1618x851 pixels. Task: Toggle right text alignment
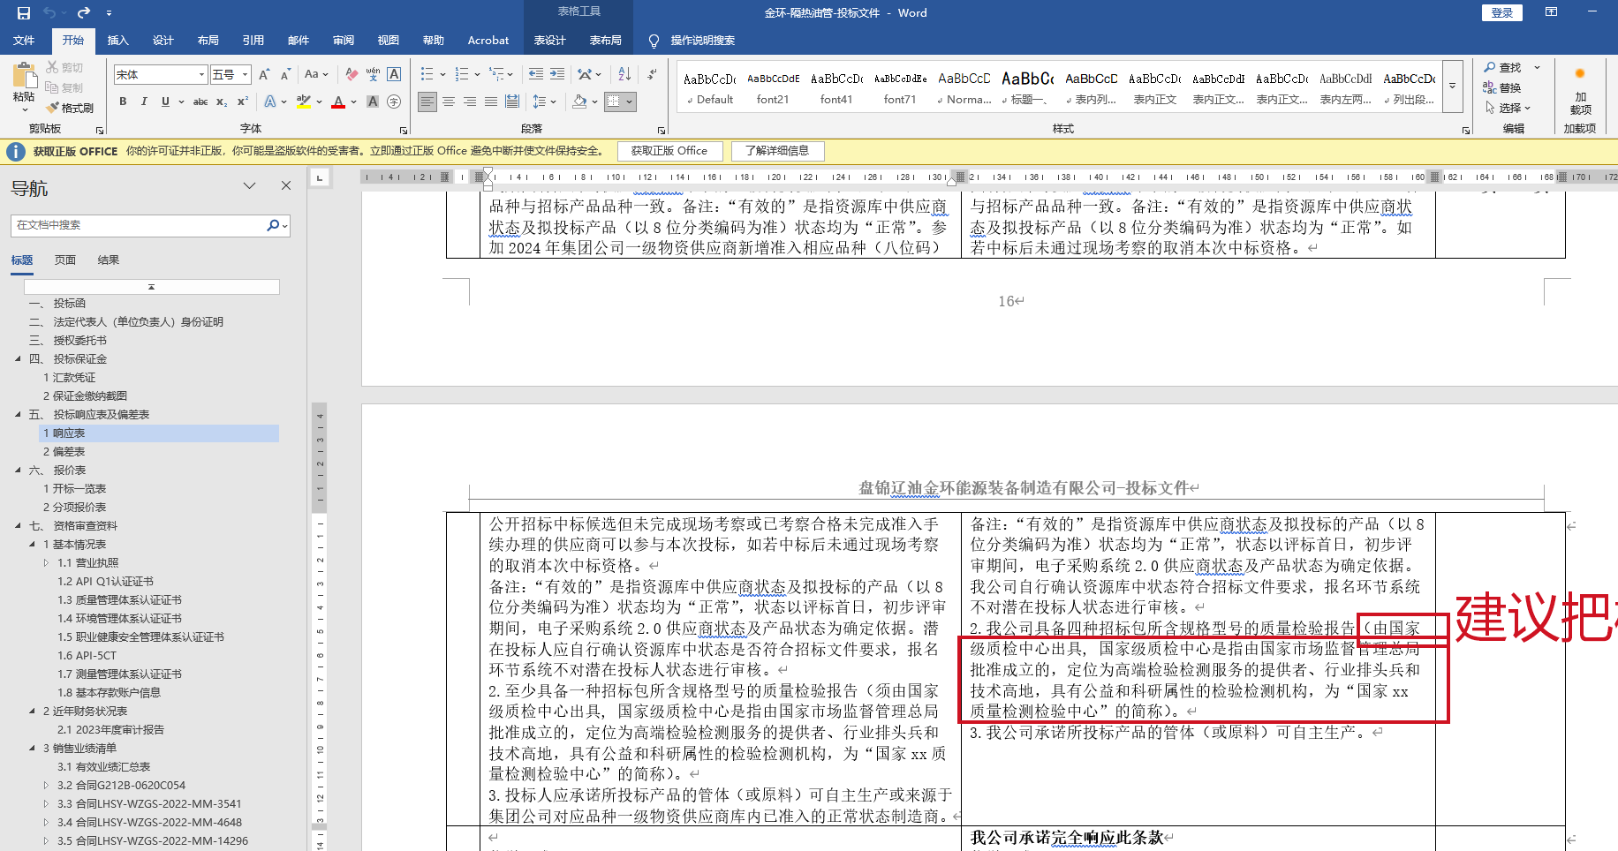tap(470, 102)
